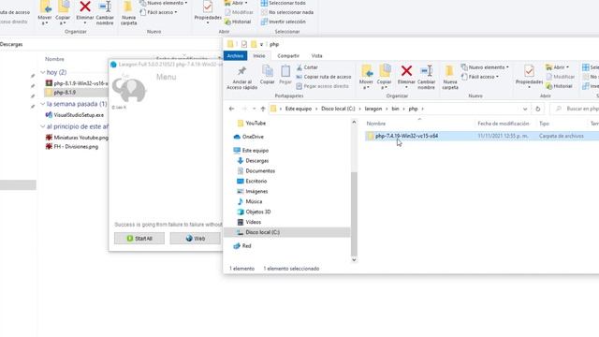Click Cambiar nombre in the php window ribbon
The width and height of the screenshot is (599, 337).
click(x=426, y=78)
